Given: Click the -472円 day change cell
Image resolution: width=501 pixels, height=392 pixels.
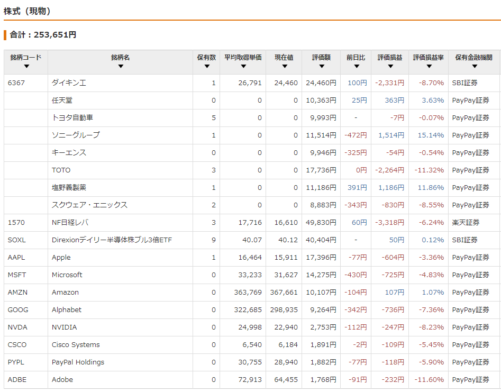Looking at the screenshot, I should (356, 135).
